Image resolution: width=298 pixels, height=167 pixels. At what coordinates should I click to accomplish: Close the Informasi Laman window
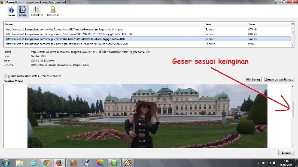(293, 2)
